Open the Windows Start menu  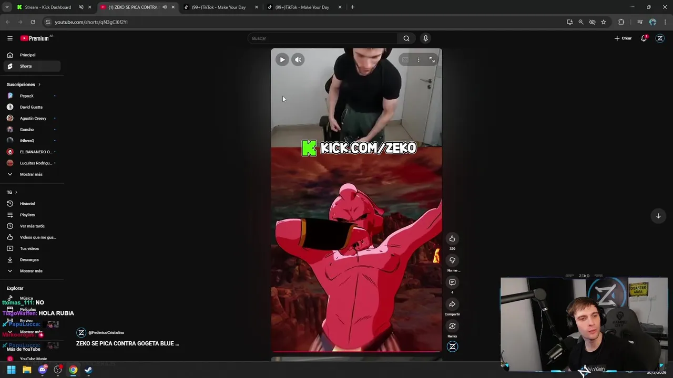coord(11,370)
